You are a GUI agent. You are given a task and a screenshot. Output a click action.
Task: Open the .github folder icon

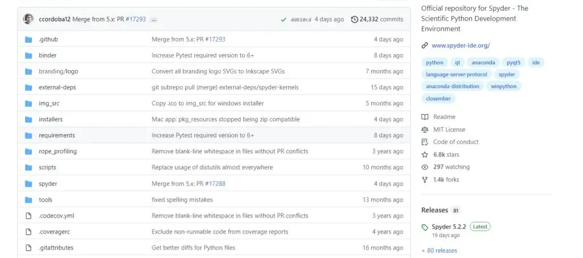(28, 39)
